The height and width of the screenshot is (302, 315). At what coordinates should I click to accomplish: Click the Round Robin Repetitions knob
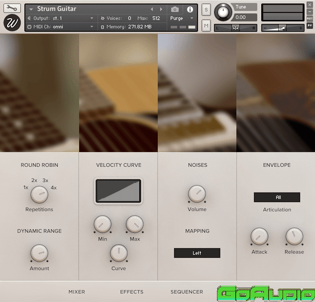point(39,195)
